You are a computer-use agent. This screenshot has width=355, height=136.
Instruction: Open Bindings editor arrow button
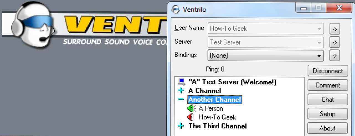(335, 56)
